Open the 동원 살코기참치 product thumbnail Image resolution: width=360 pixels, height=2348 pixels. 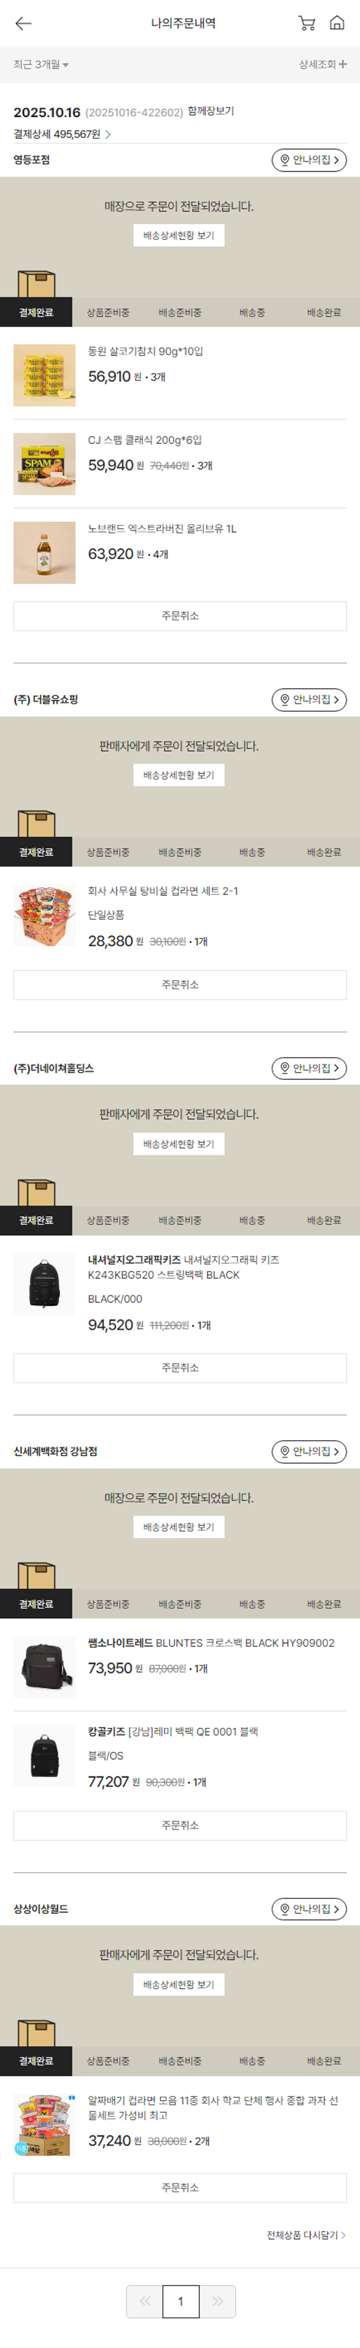pos(45,376)
